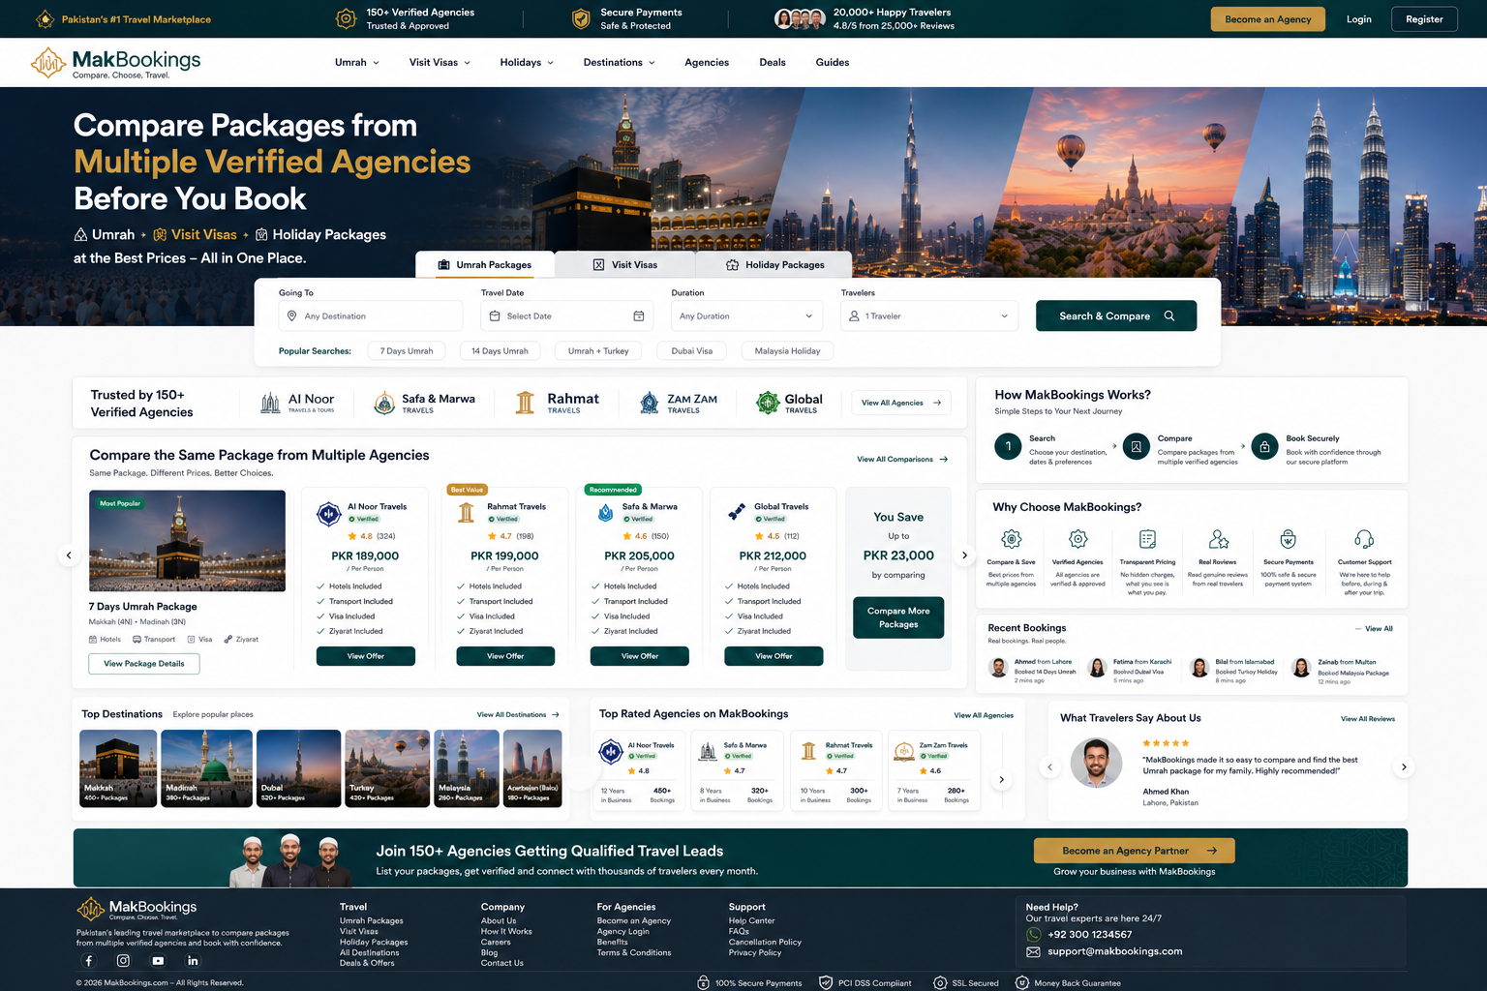Click the Zam Zam Travels trusted logo
The image size is (1487, 991).
tap(678, 403)
